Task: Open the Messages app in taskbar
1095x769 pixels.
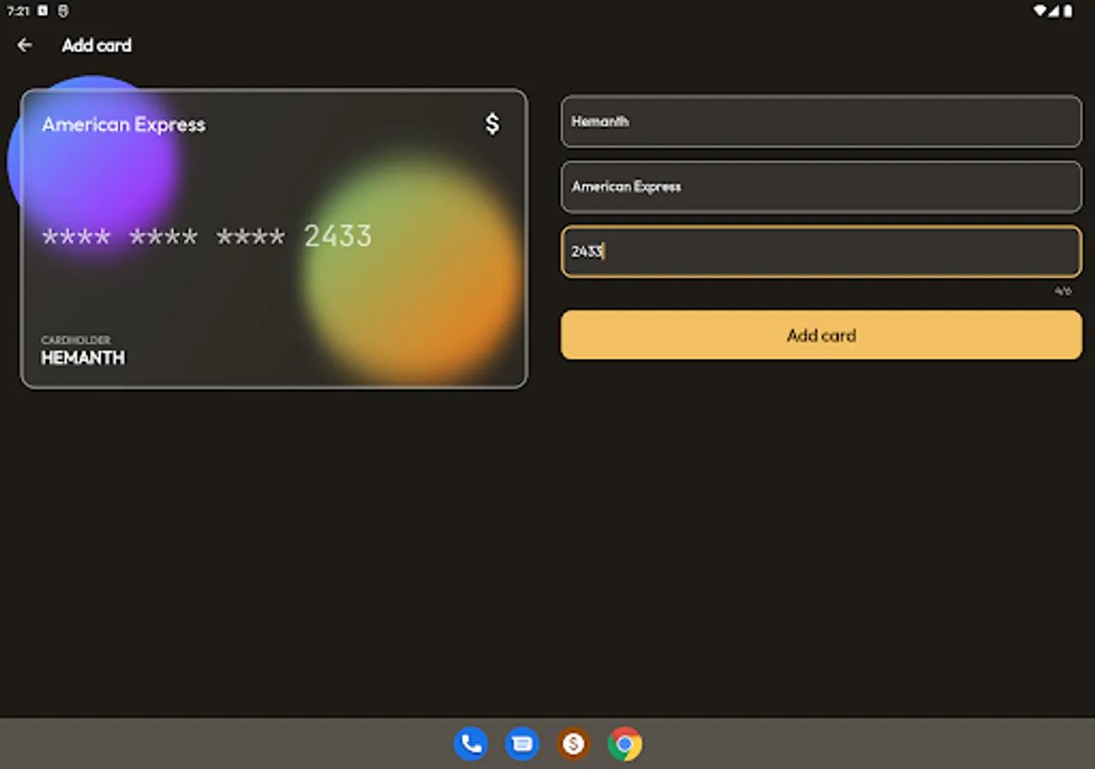Action: coord(522,743)
